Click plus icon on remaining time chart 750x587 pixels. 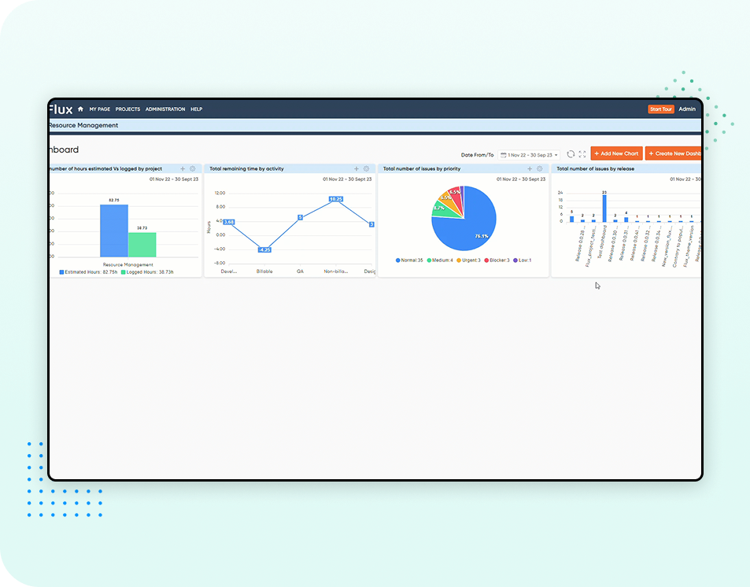[x=357, y=168]
